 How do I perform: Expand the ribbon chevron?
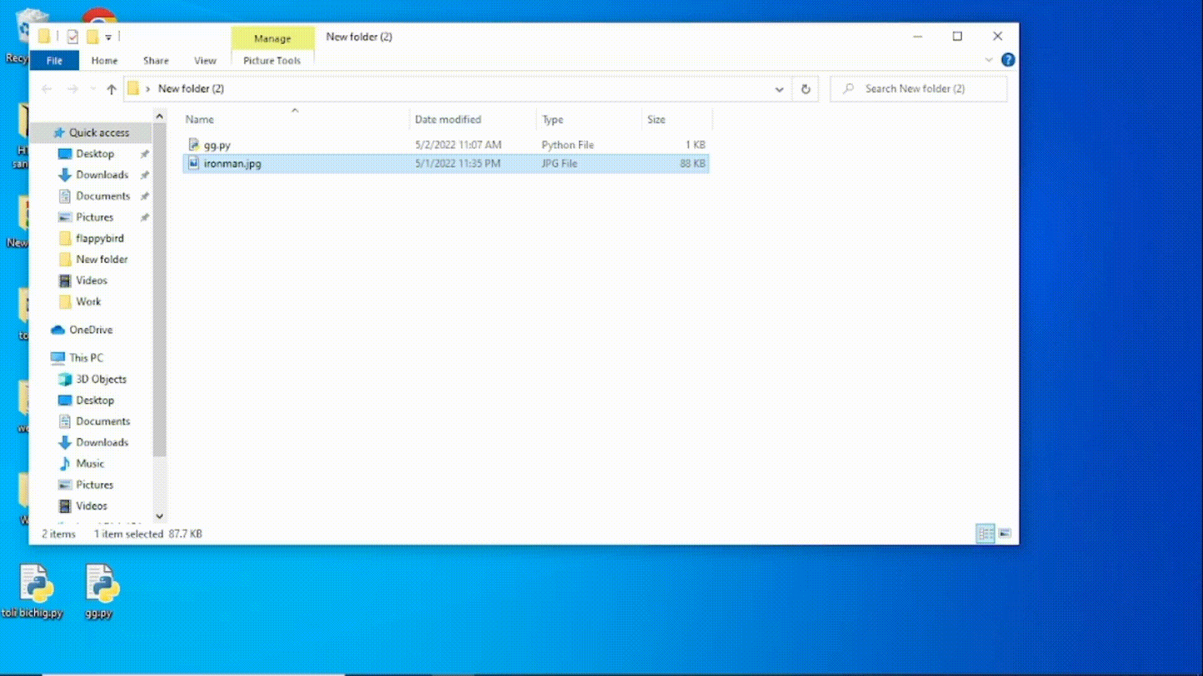tap(989, 60)
